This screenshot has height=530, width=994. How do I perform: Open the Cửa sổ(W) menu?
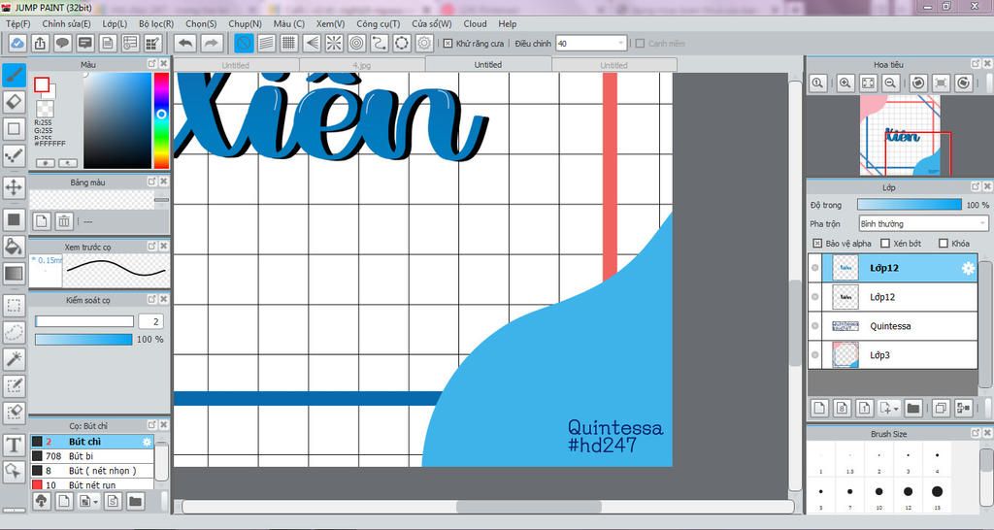(432, 23)
